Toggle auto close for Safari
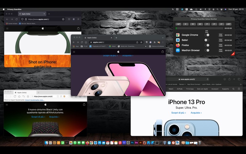Viewport: 246px width, 154px height. pos(207,40)
